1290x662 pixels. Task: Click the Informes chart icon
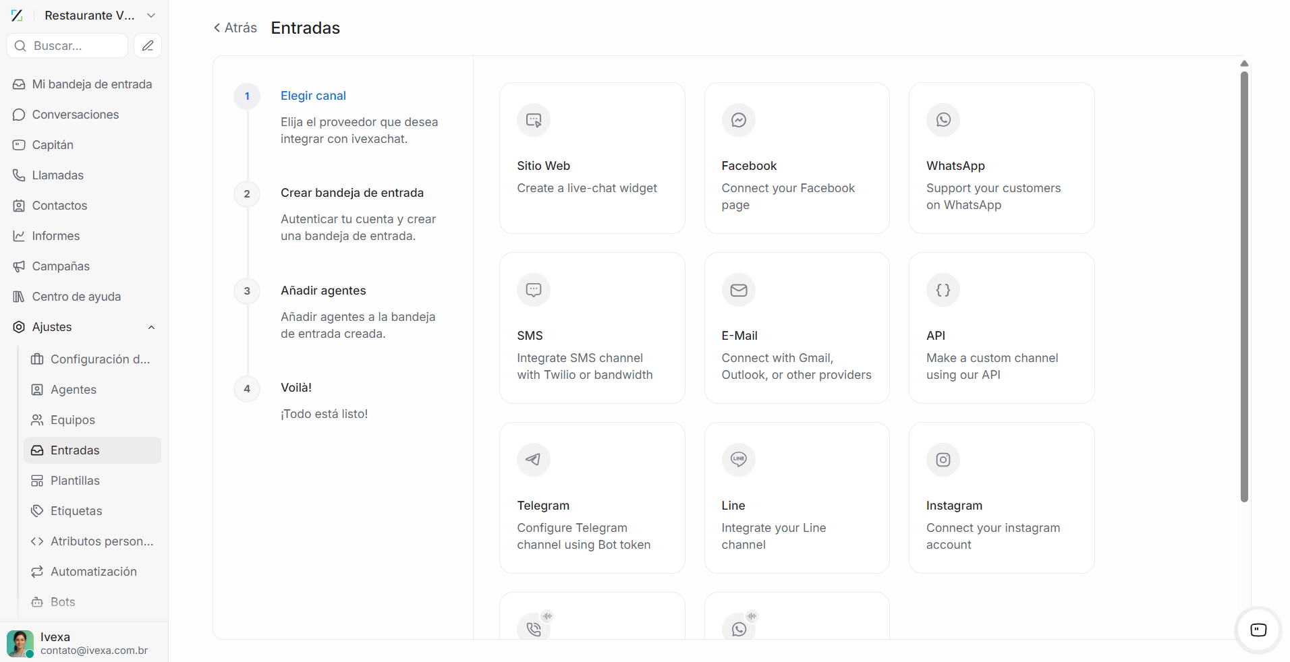tap(19, 236)
